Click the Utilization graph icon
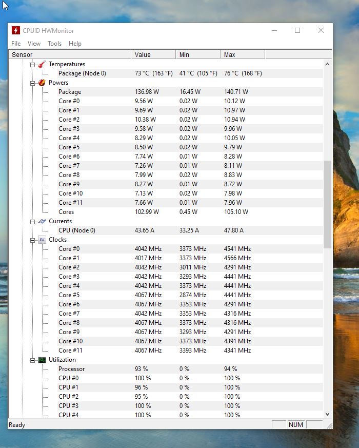359x448 pixels. tap(42, 360)
